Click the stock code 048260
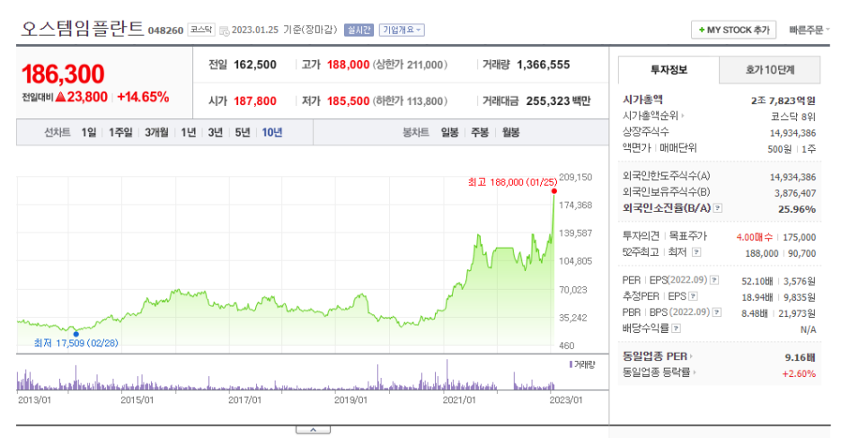 click(165, 31)
